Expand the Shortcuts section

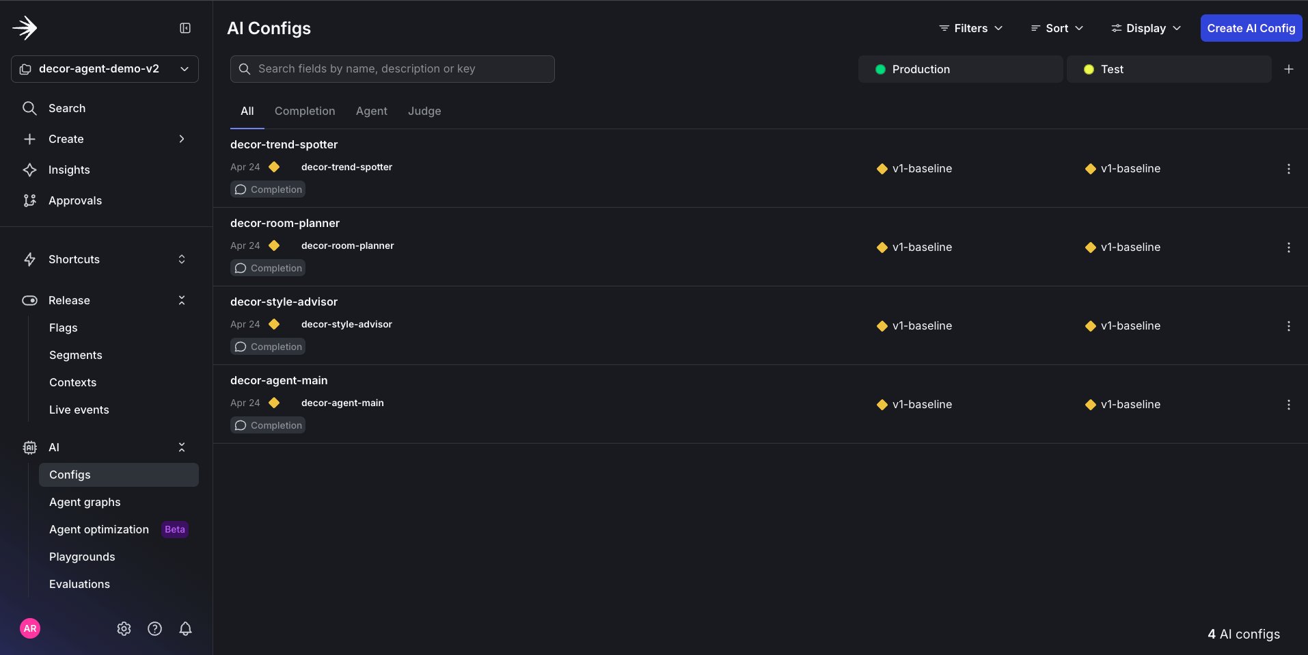tap(181, 259)
